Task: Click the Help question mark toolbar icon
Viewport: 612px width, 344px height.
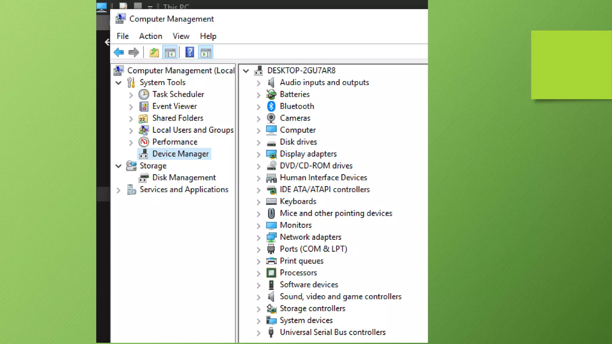Action: pos(190,53)
